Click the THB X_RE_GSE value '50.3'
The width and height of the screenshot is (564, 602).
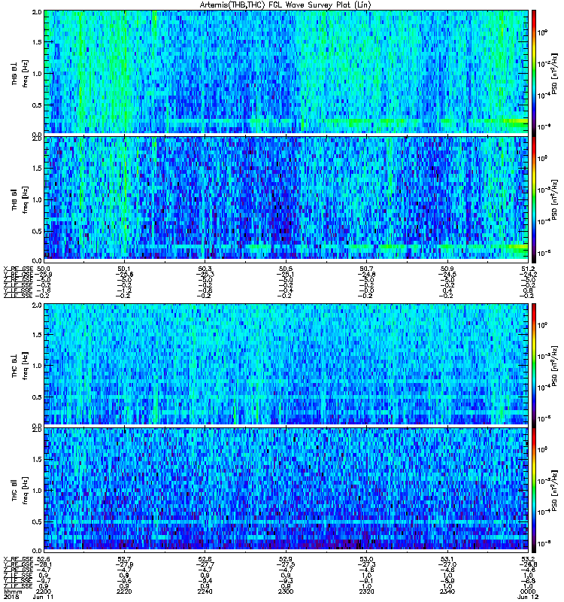point(205,269)
